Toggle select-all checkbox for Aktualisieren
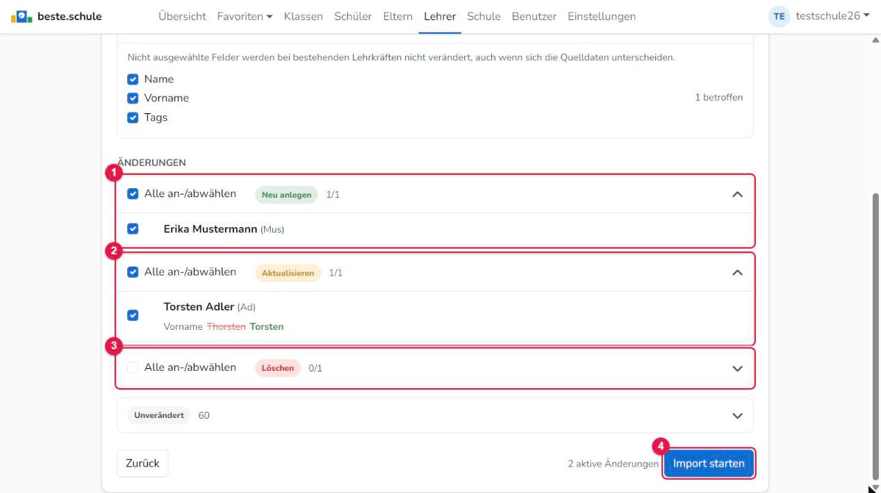Screen dimensions: 881x493 (133, 272)
